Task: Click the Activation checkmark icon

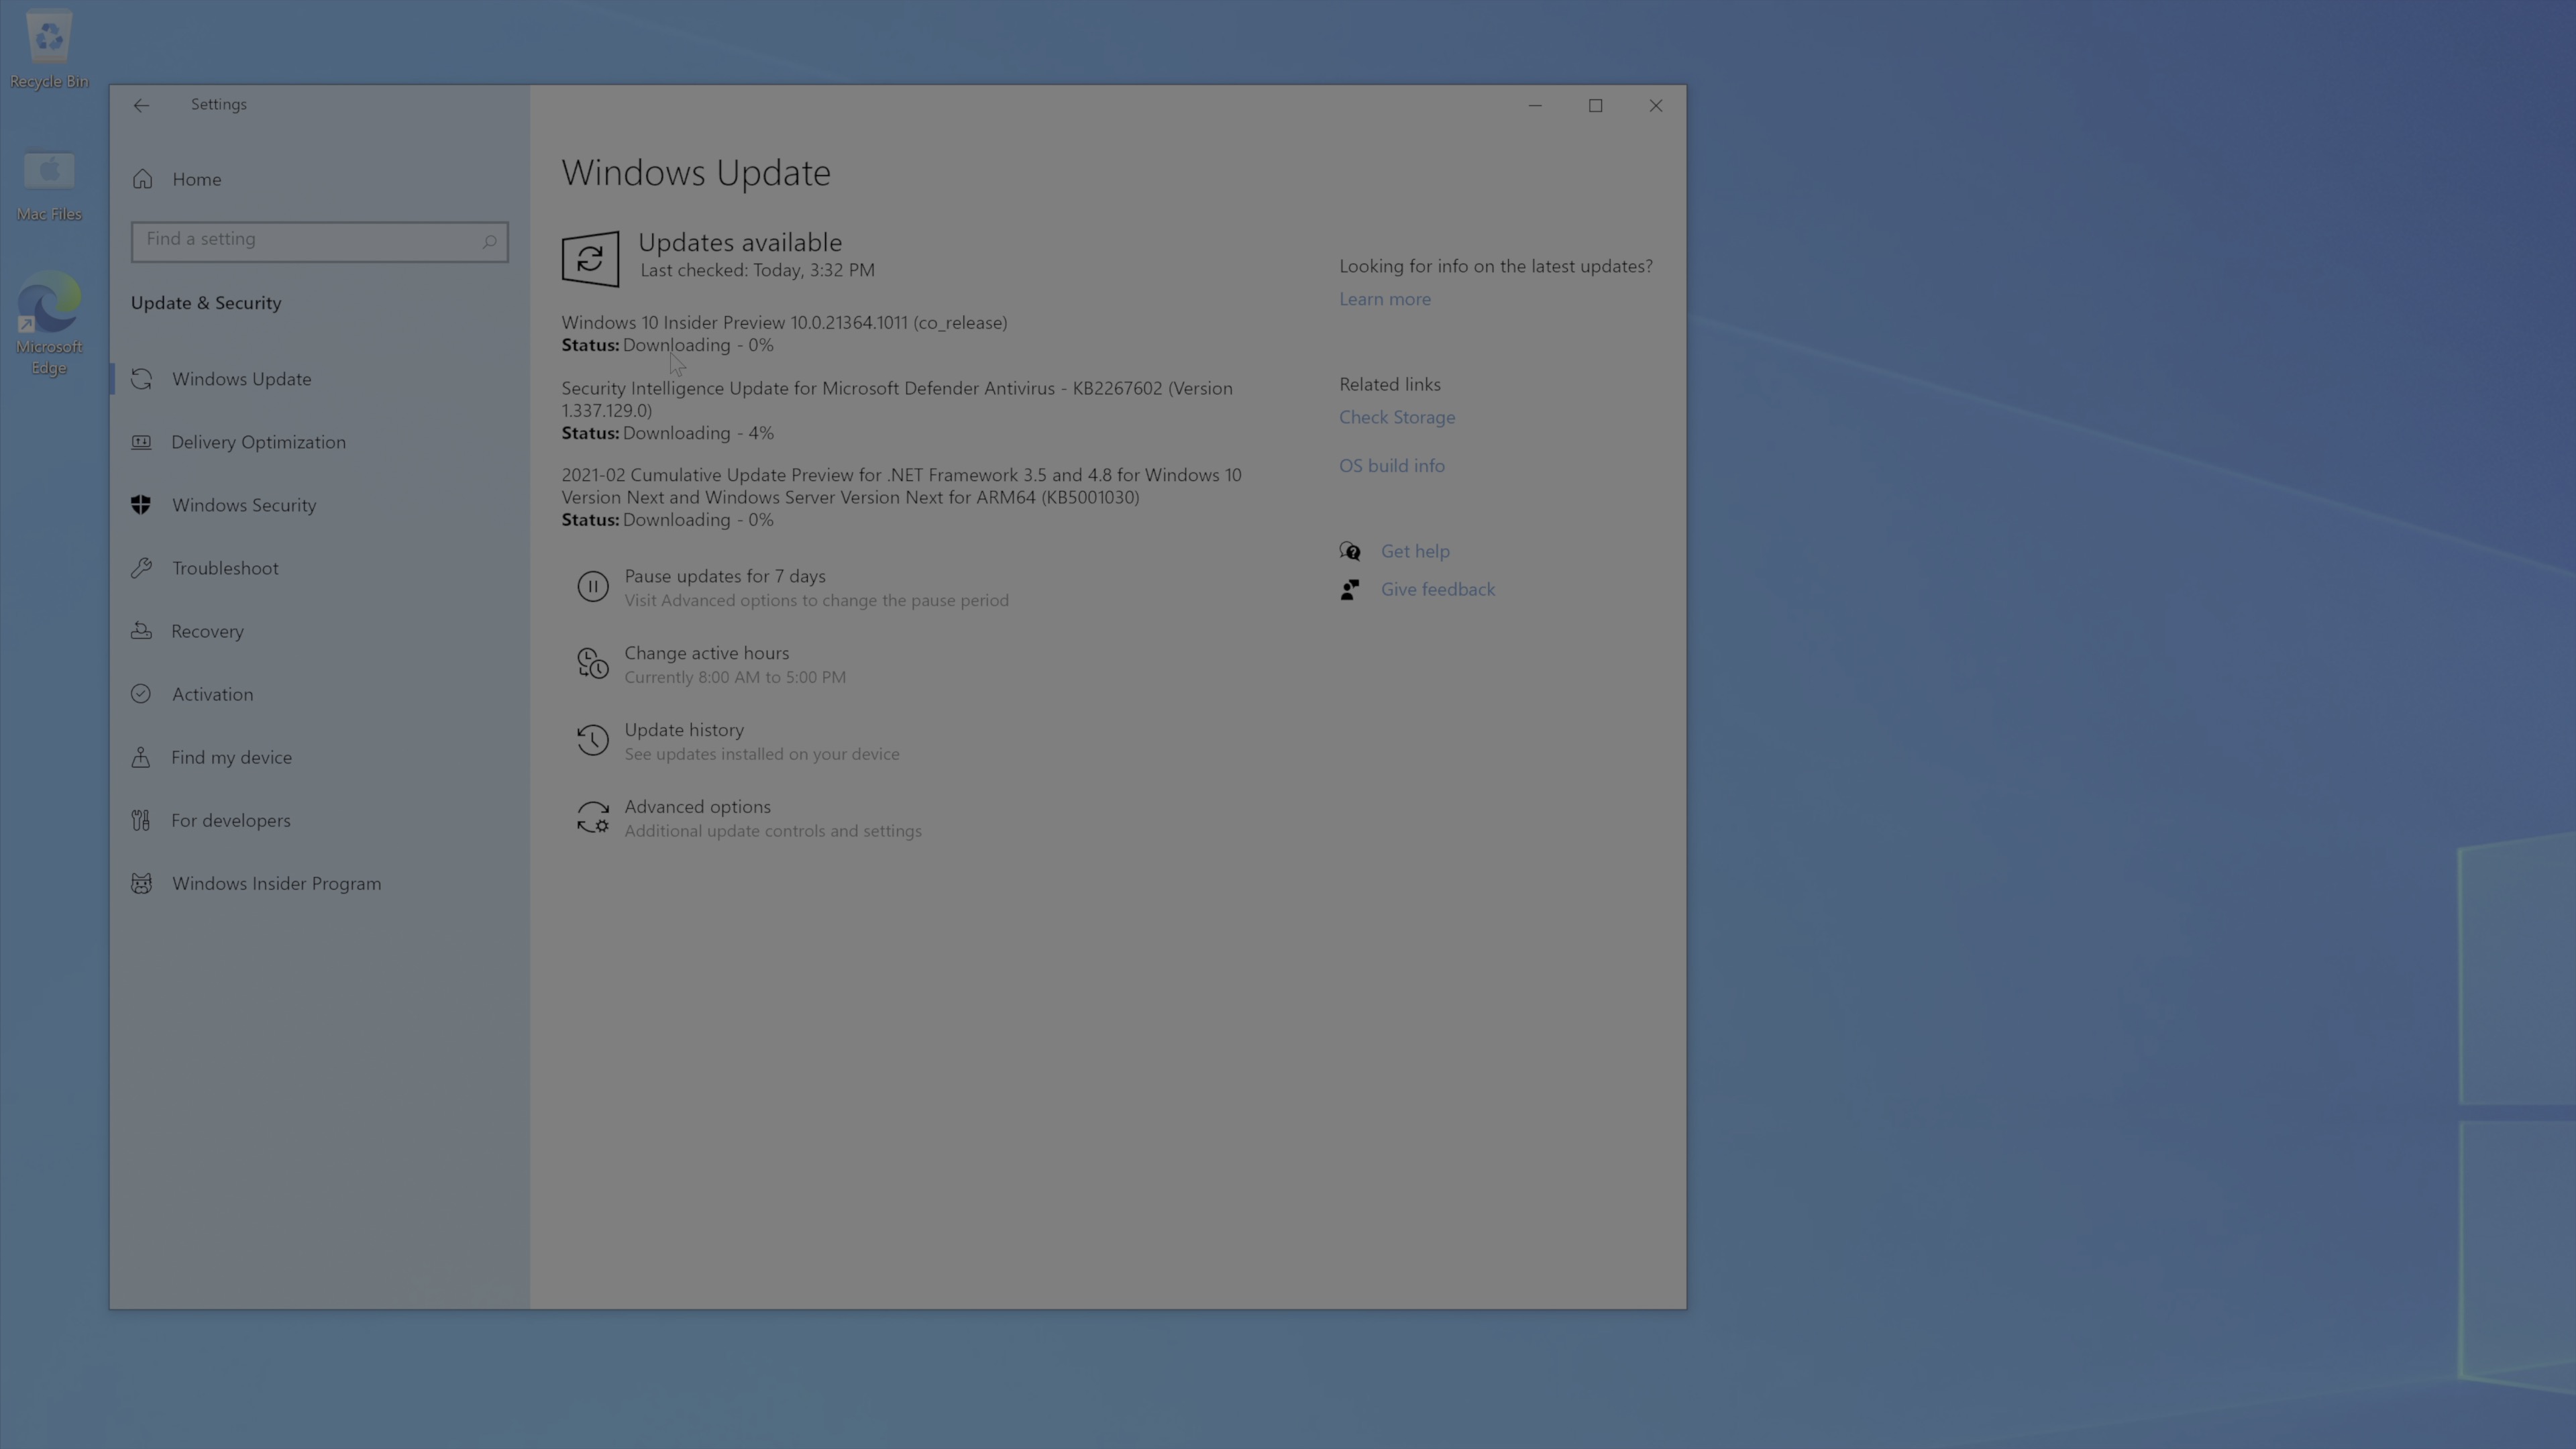Action: (x=141, y=693)
